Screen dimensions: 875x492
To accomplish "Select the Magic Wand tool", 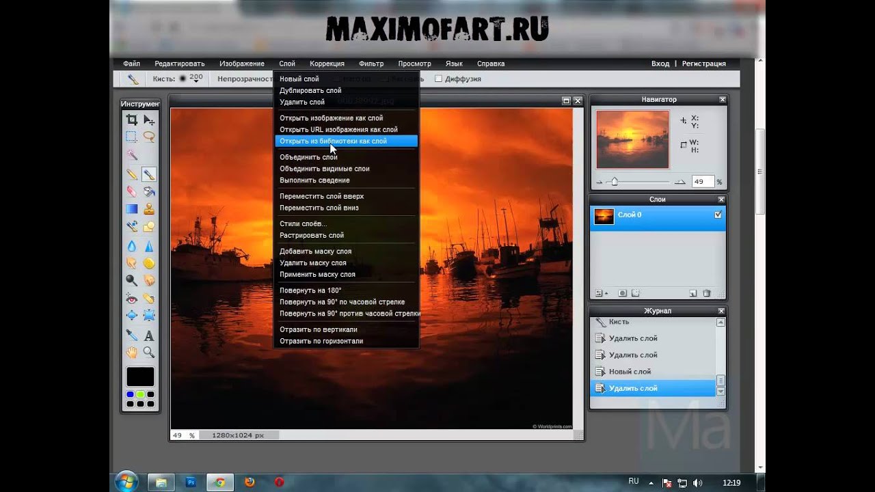I will point(132,155).
